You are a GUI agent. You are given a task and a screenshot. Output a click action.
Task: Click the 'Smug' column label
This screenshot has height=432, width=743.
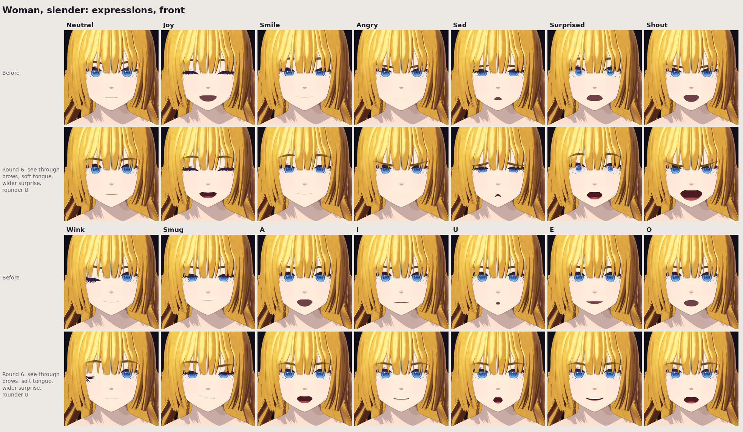coord(173,230)
